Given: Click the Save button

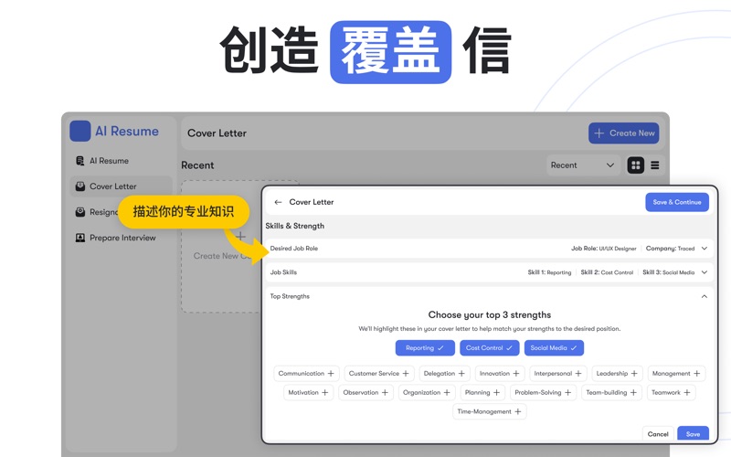Looking at the screenshot, I should point(693,433).
